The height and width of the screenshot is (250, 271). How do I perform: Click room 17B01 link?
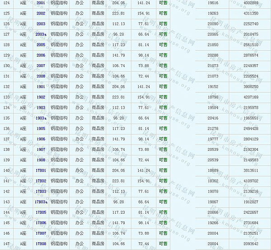tap(41, 170)
